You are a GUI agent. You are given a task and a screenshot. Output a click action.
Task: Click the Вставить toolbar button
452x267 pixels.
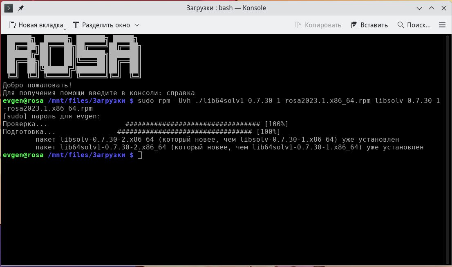[x=369, y=25]
